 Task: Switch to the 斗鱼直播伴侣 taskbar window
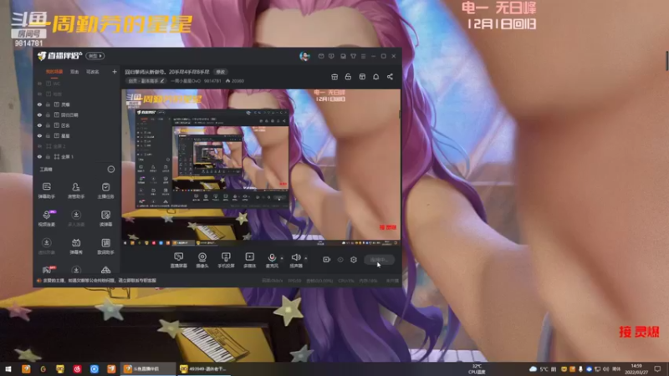click(x=148, y=369)
